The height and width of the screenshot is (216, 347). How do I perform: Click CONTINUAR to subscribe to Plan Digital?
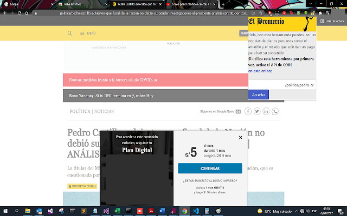(x=210, y=168)
